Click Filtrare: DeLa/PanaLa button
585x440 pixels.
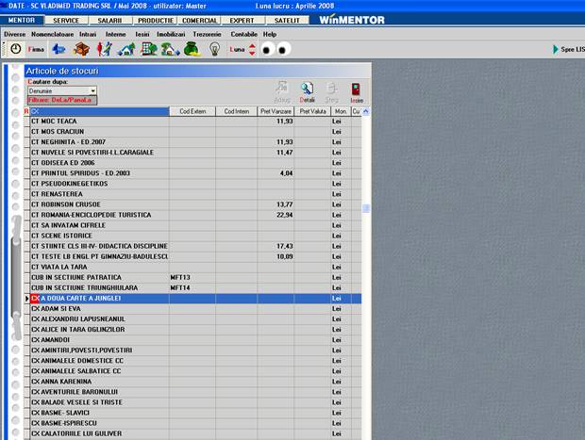pos(62,100)
